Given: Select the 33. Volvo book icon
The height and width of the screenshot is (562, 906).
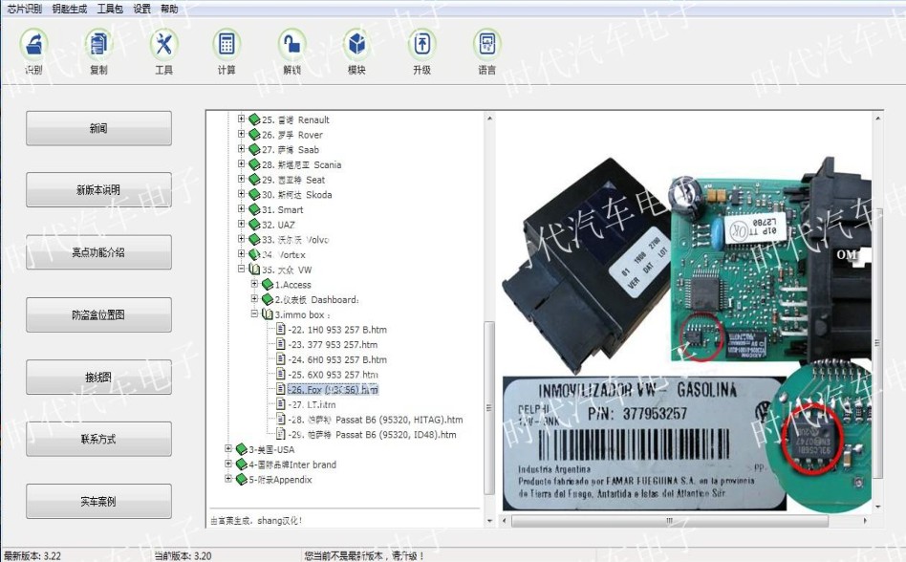Looking at the screenshot, I should pos(254,239).
